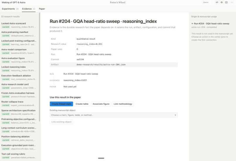Click the lineage Run #204 entry

[x=81, y=74]
